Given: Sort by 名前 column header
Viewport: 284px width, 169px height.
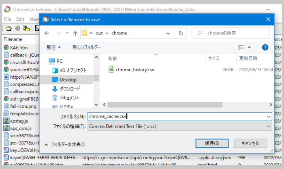Looking at the screenshot, I should 112,58.
